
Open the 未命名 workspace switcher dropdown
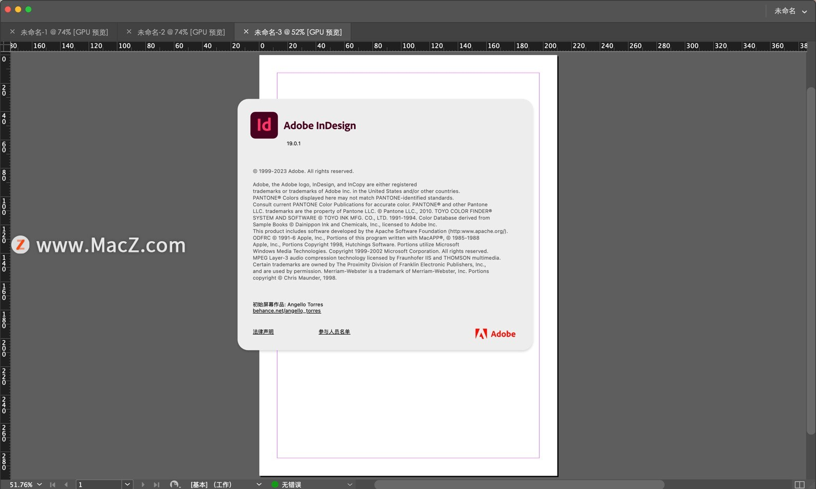pyautogui.click(x=790, y=11)
